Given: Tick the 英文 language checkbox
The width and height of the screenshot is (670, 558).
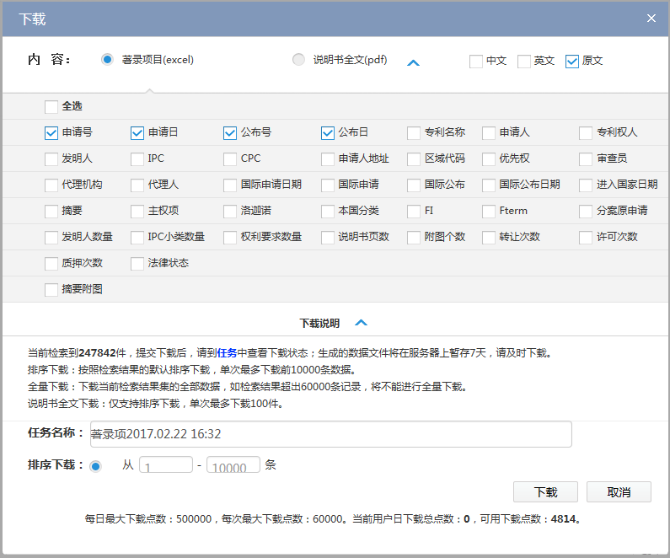Looking at the screenshot, I should [x=524, y=61].
